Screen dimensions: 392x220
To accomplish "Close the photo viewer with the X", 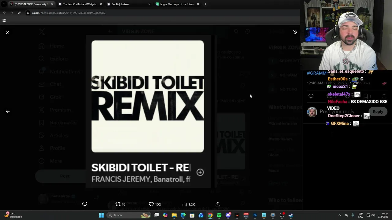I will point(8,32).
